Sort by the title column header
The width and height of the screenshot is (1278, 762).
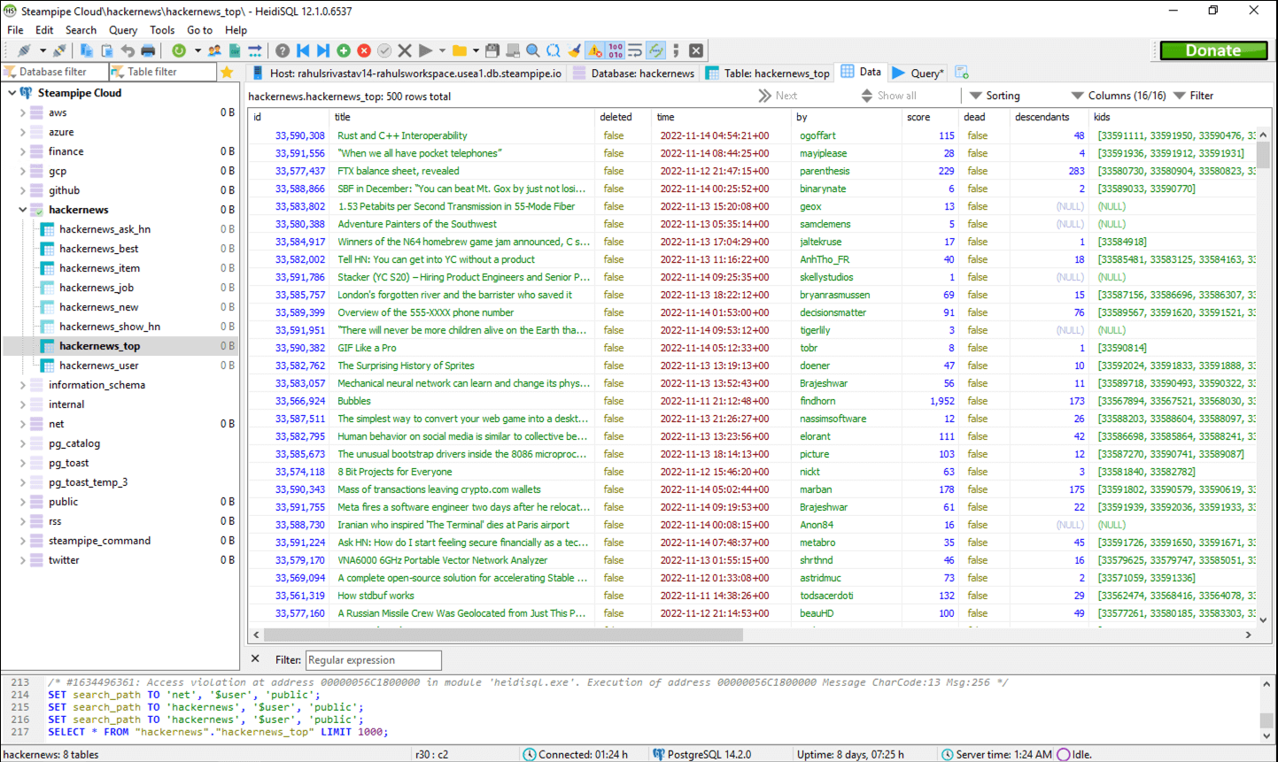click(x=462, y=117)
